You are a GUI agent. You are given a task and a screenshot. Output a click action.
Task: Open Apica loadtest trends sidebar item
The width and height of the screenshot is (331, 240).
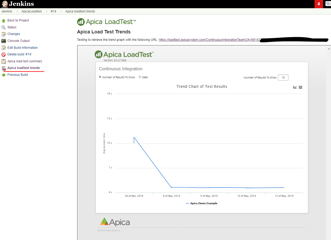[24, 68]
